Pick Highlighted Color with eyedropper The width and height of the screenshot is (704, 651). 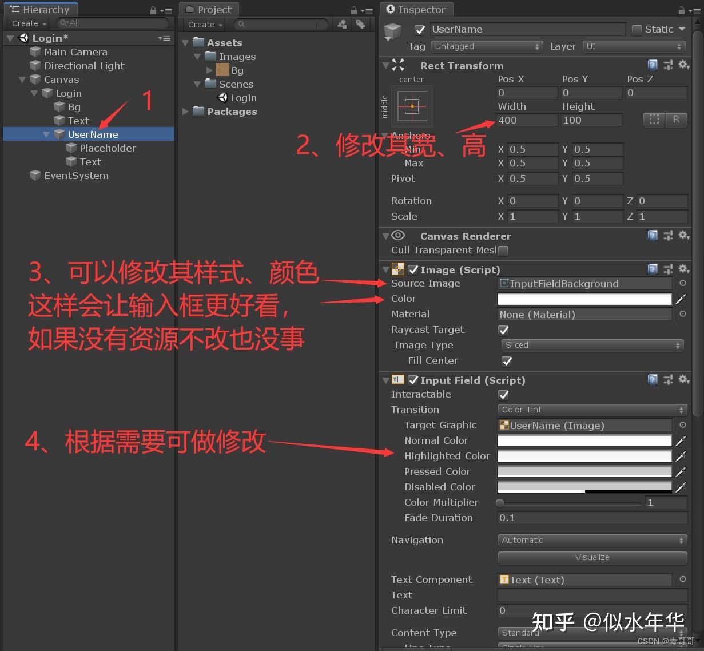click(x=681, y=456)
